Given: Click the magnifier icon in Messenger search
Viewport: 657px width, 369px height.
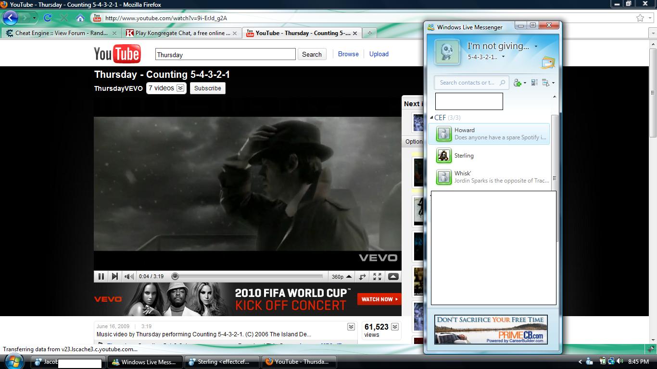Looking at the screenshot, I should [x=503, y=83].
